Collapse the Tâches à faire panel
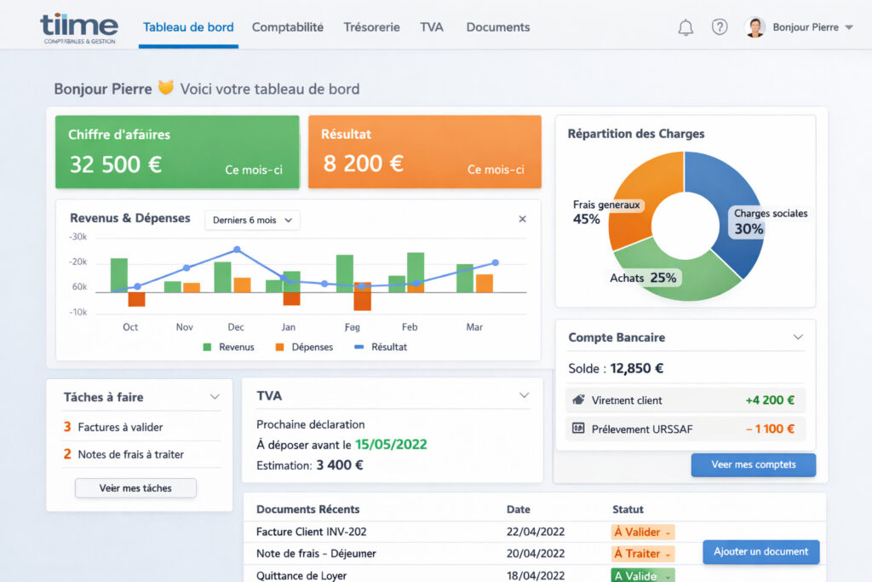The width and height of the screenshot is (872, 582). coord(215,397)
